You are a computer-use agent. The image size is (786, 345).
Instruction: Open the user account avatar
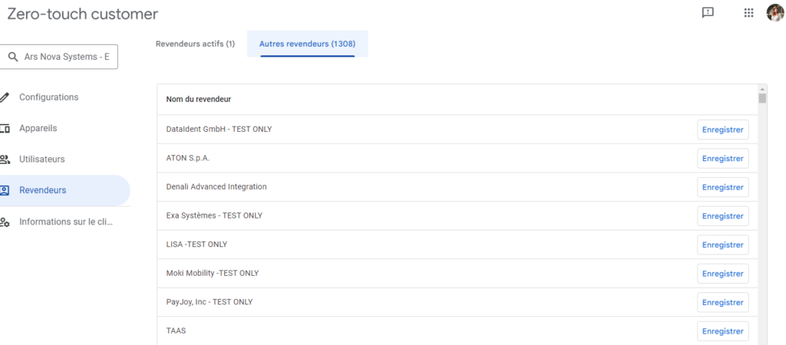click(x=775, y=13)
